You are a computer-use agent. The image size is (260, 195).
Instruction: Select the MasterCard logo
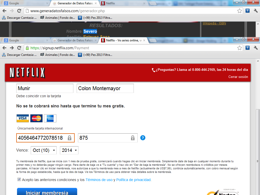coord(36,118)
